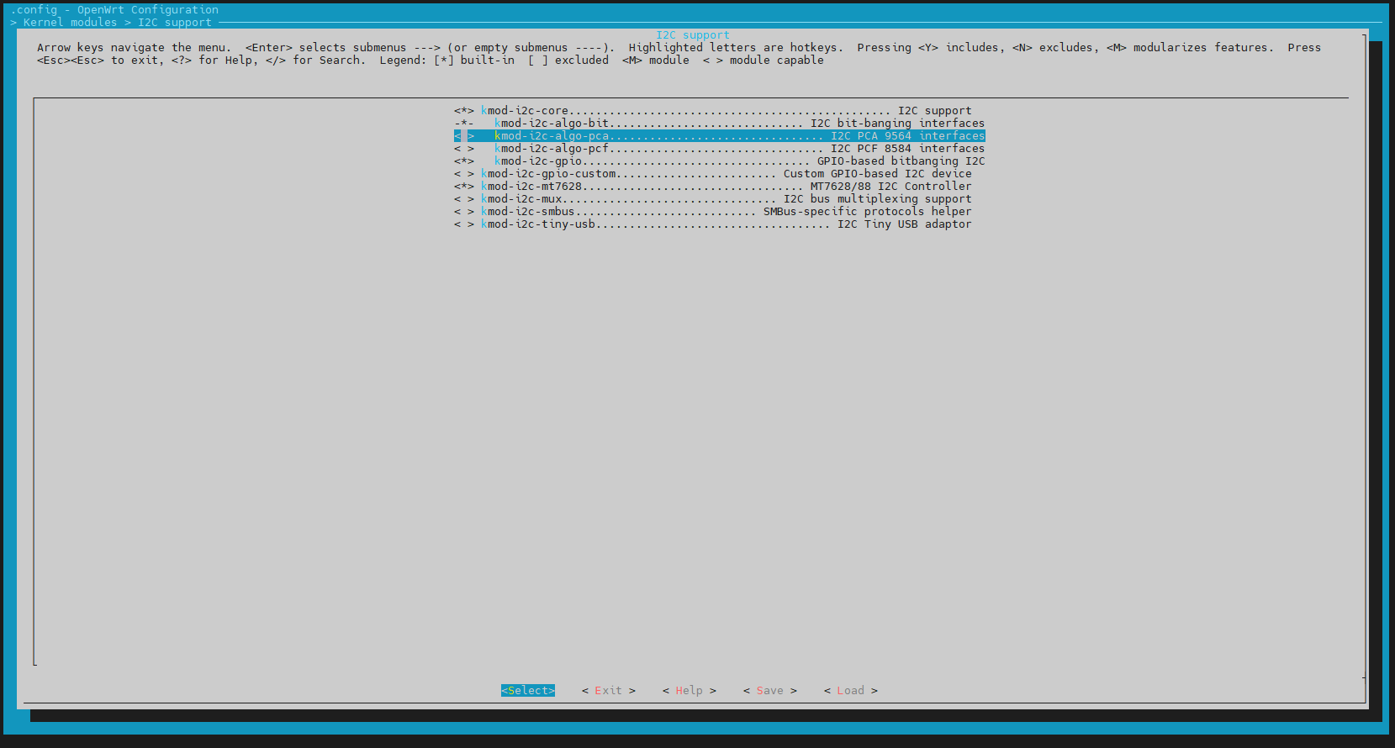
Task: Click the Load button
Action: [850, 691]
